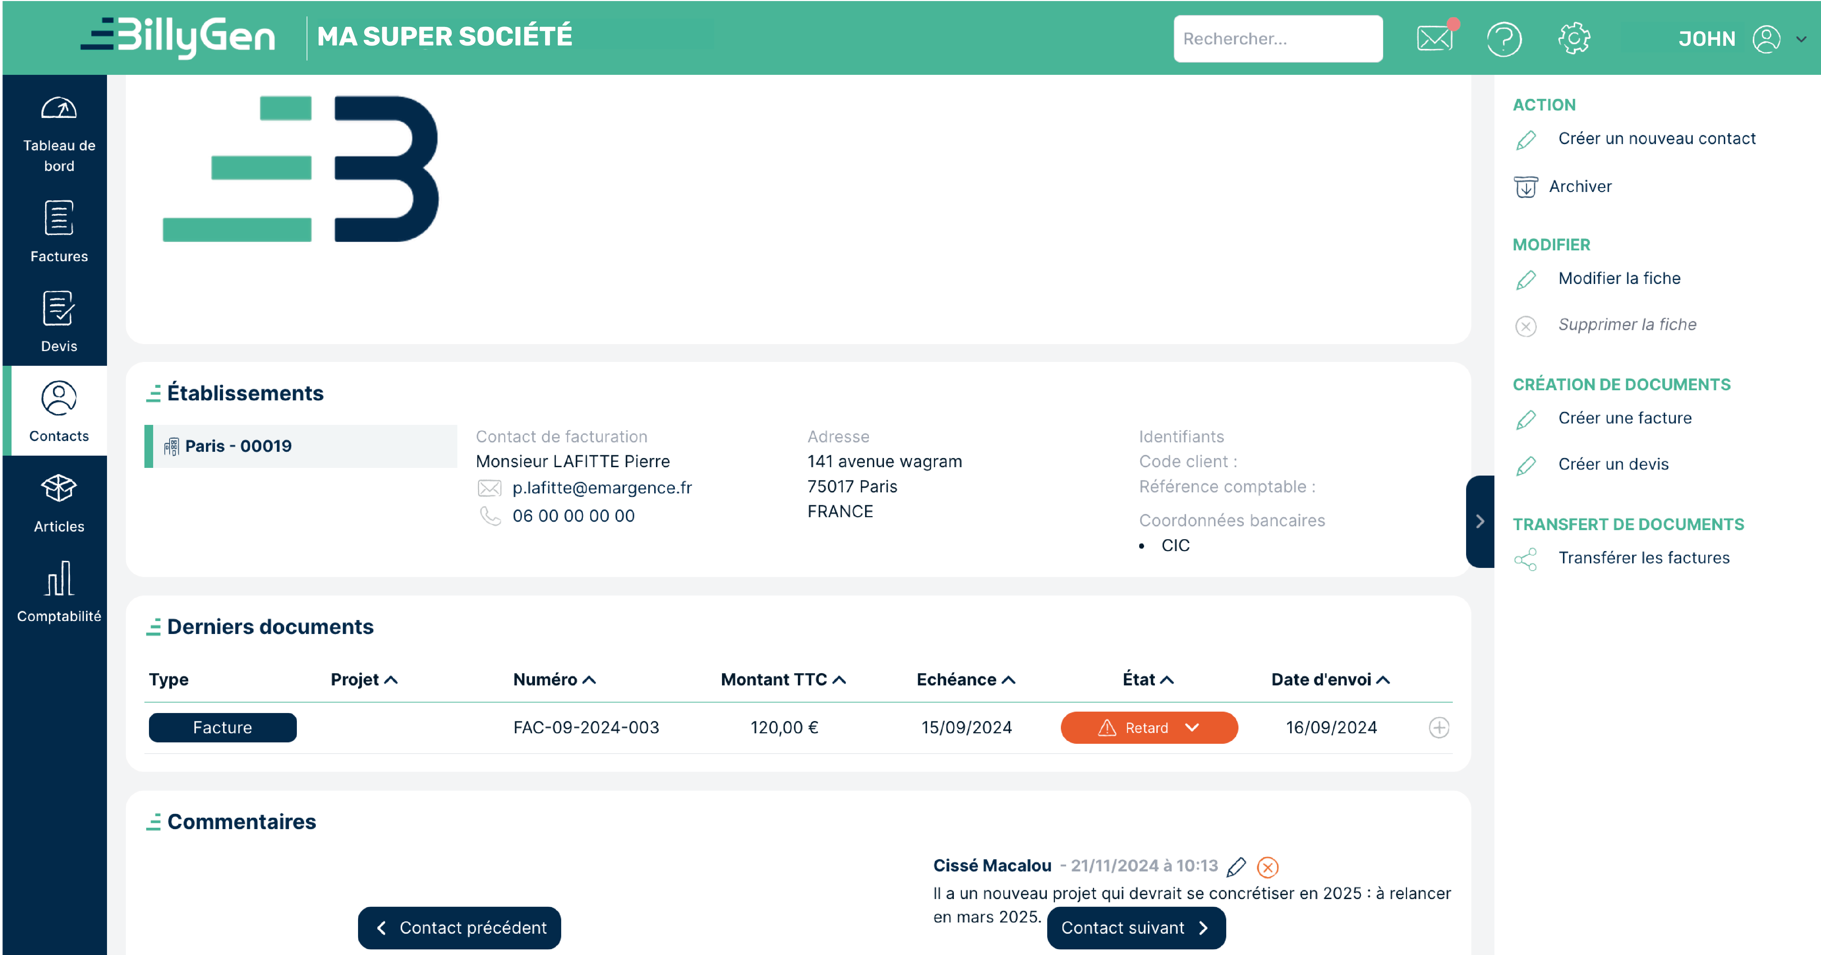The image size is (1821, 955).
Task: Expand the user menu chevron next to JOHN
Action: 1801,39
